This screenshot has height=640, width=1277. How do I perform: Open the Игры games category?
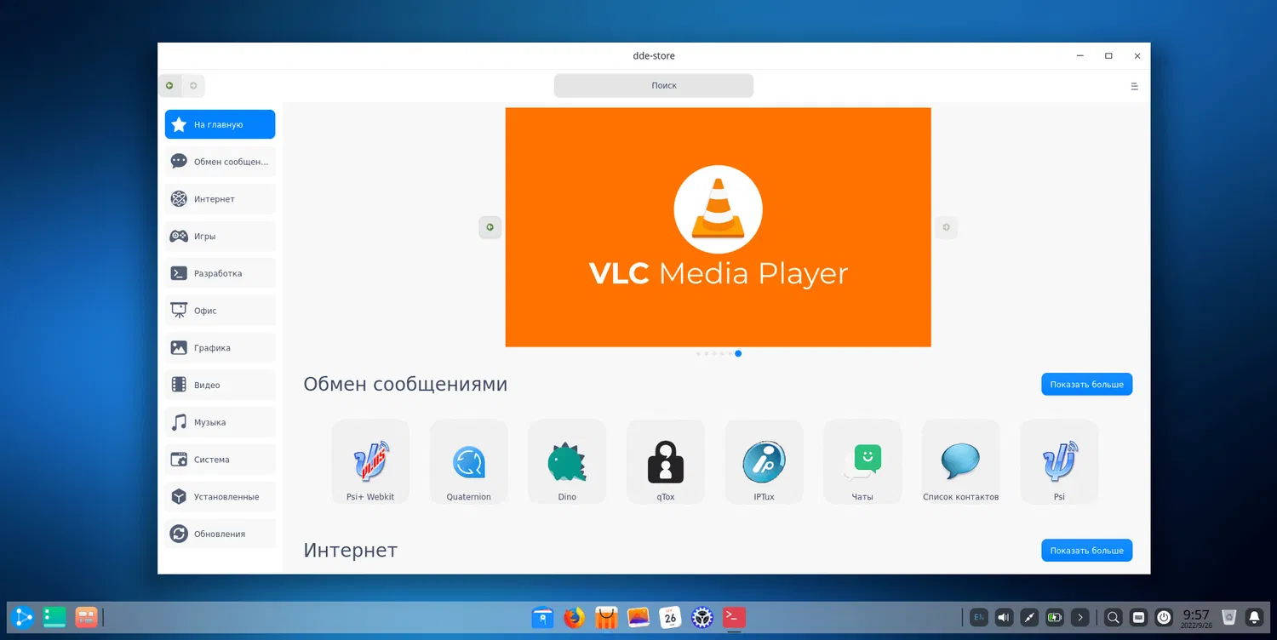pyautogui.click(x=220, y=237)
